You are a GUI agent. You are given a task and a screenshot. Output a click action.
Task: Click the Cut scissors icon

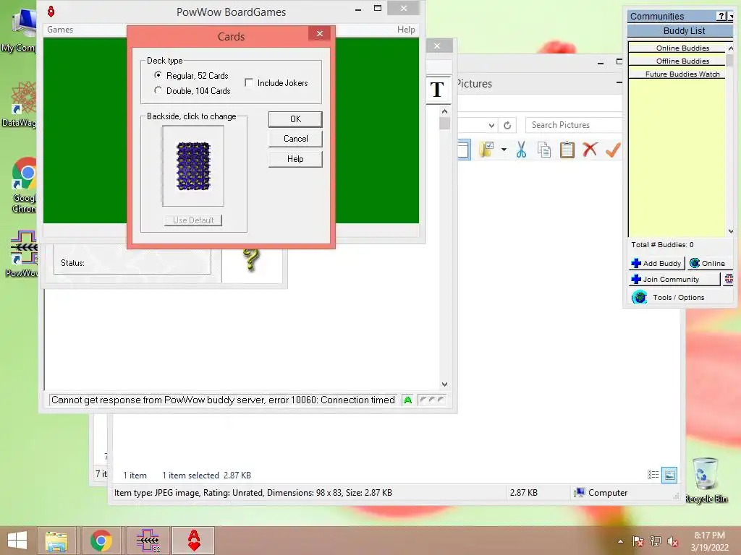tap(521, 150)
